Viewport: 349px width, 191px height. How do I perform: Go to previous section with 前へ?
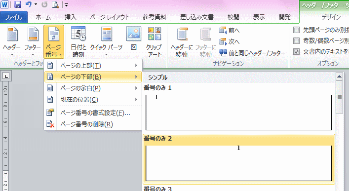(229, 30)
